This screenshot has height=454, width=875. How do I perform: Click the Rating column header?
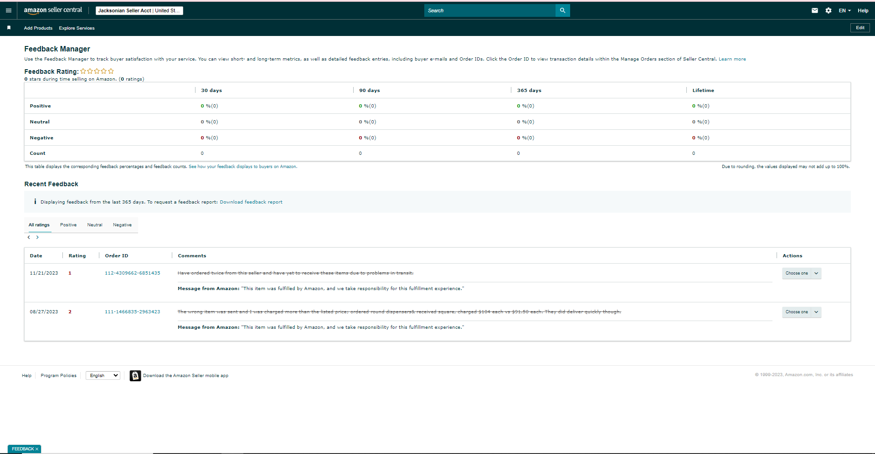77,256
